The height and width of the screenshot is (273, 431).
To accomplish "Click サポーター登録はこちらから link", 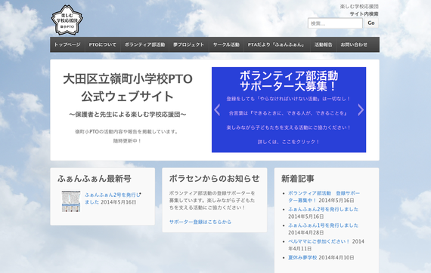I will coord(200,222).
